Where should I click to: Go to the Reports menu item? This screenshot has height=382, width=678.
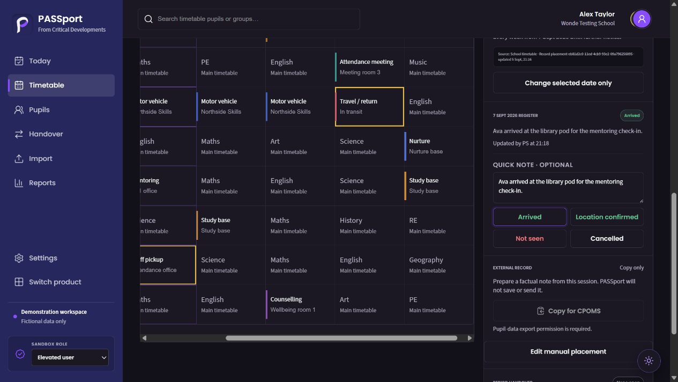point(61,183)
